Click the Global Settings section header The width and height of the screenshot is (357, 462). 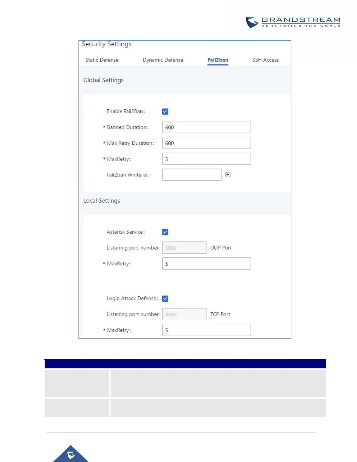pos(103,80)
